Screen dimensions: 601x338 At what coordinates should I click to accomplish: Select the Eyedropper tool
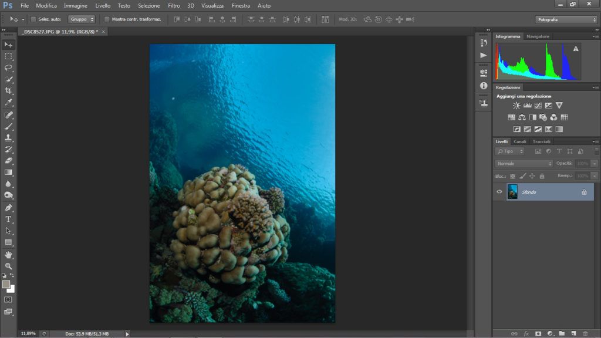click(x=8, y=103)
